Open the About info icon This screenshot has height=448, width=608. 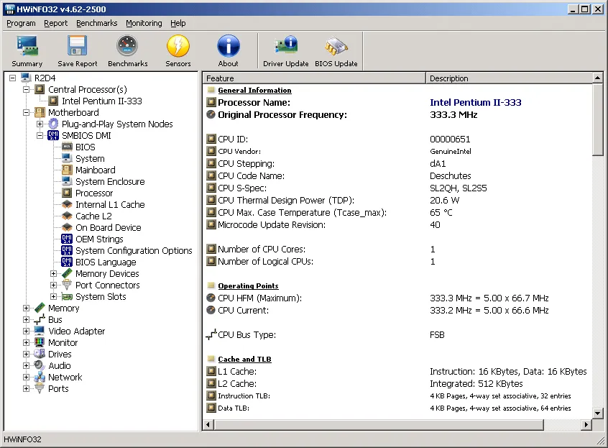pyautogui.click(x=229, y=46)
